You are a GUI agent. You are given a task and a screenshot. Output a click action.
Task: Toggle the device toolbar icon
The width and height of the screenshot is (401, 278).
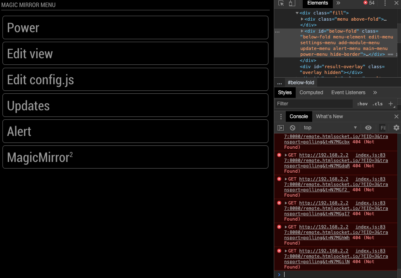click(292, 3)
